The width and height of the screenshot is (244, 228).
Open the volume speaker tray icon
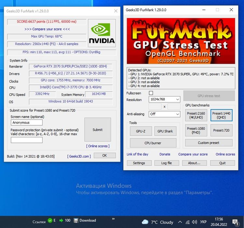pyautogui.click(x=195, y=222)
